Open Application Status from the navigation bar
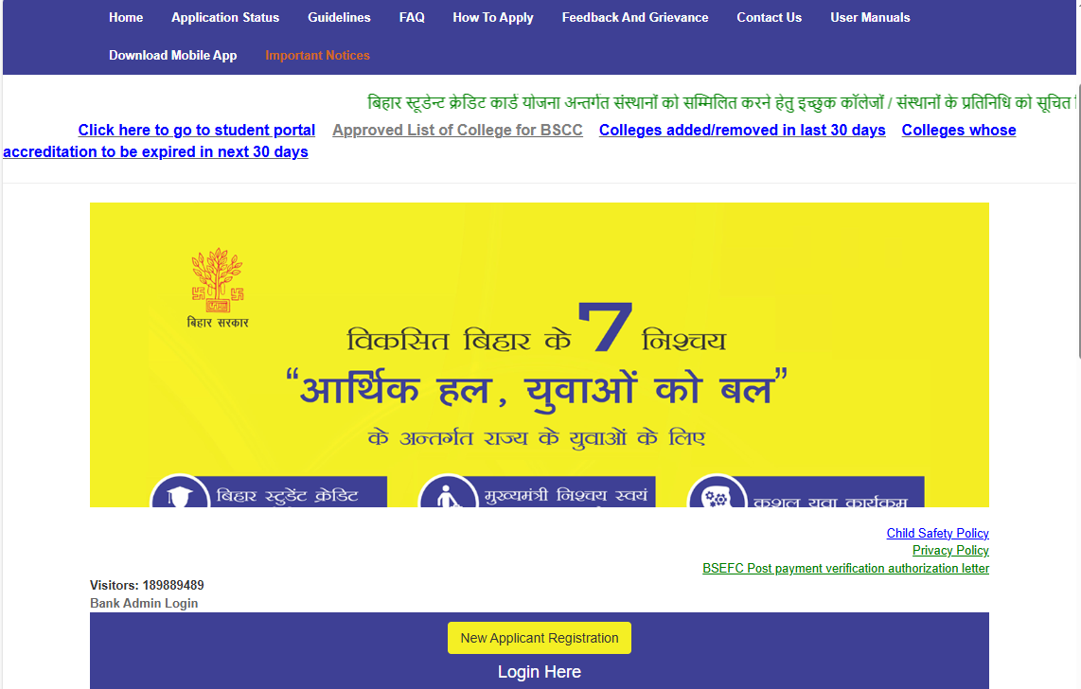Image resolution: width=1081 pixels, height=689 pixels. [224, 16]
